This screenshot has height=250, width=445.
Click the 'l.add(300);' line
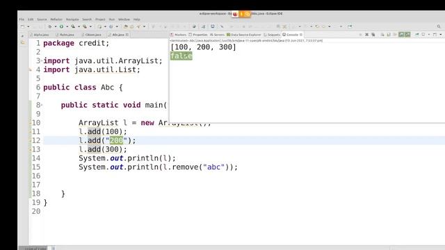103,149
